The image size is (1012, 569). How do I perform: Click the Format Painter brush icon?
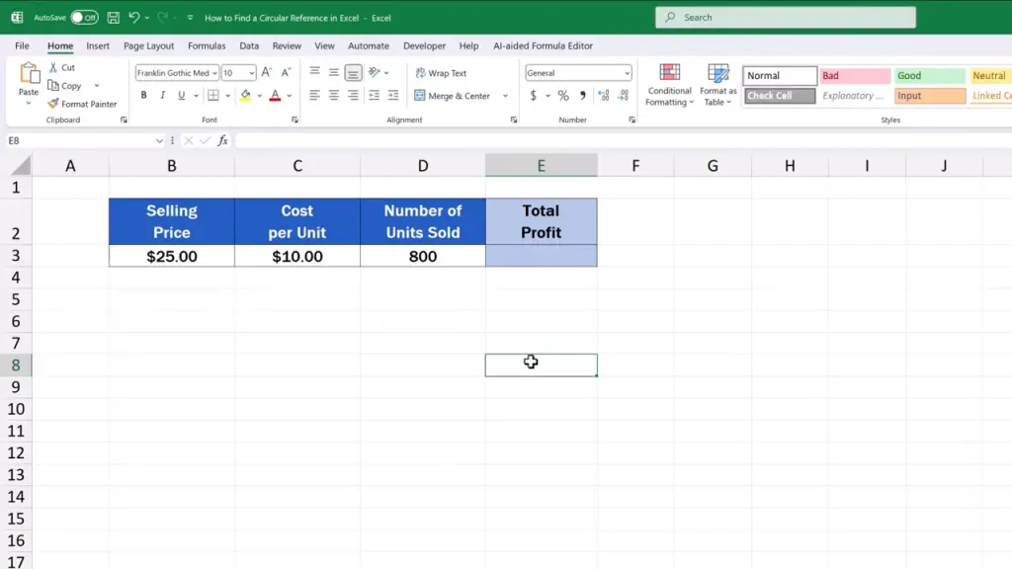tap(53, 104)
